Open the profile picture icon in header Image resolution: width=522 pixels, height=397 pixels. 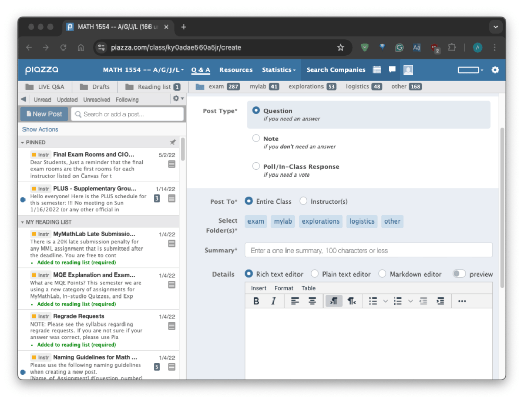(408, 70)
